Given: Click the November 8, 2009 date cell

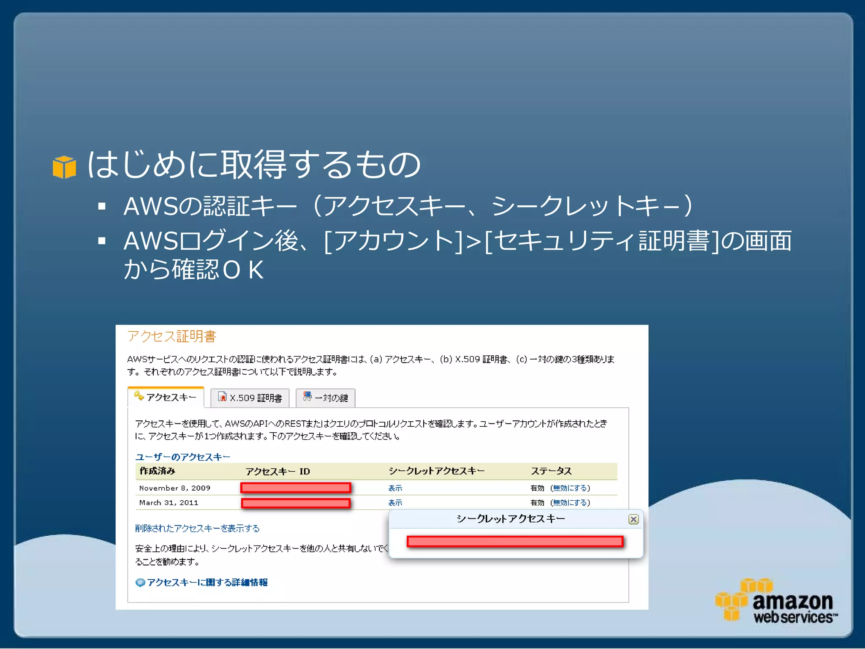Looking at the screenshot, I should pyautogui.click(x=175, y=488).
